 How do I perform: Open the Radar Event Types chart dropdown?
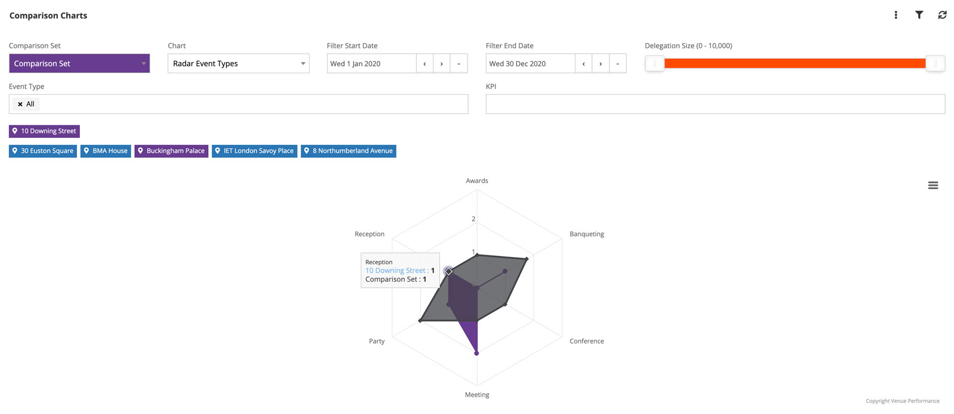(238, 64)
